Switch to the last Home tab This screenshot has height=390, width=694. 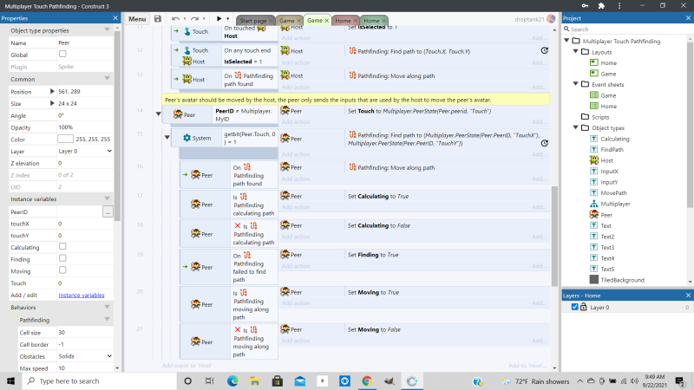[371, 21]
